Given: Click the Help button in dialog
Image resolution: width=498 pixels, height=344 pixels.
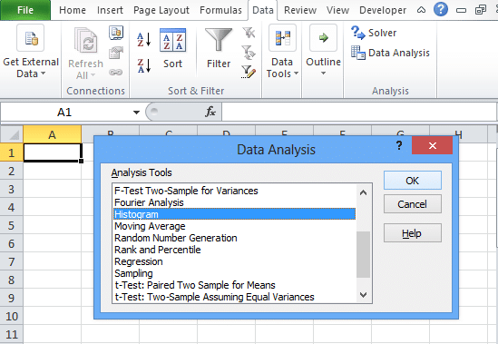Looking at the screenshot, I should click(412, 233).
